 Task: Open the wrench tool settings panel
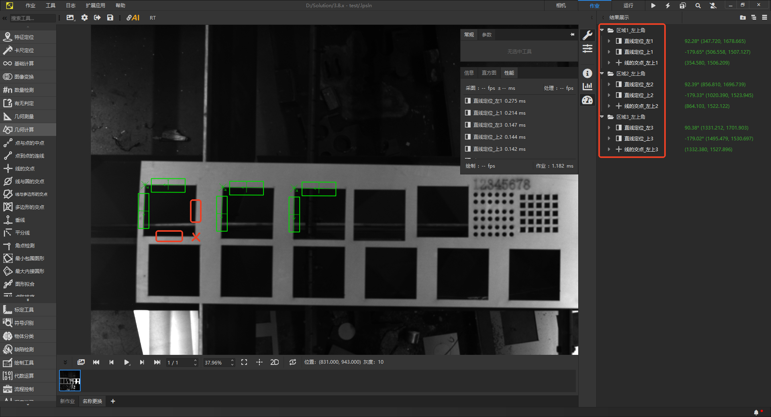coord(587,35)
